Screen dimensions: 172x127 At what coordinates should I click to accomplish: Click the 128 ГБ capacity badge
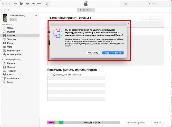14,19
